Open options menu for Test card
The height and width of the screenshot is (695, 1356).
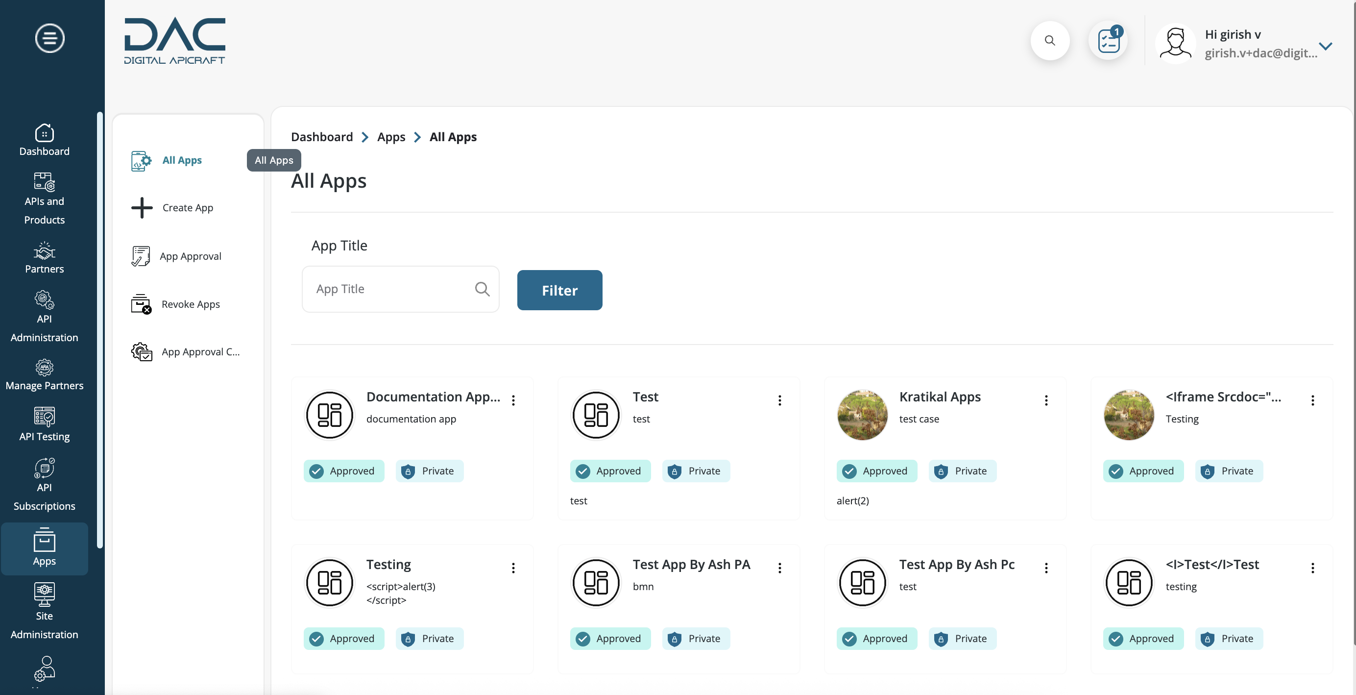(779, 399)
